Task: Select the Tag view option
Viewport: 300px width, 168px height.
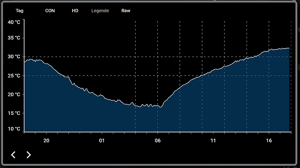Action: (x=20, y=11)
